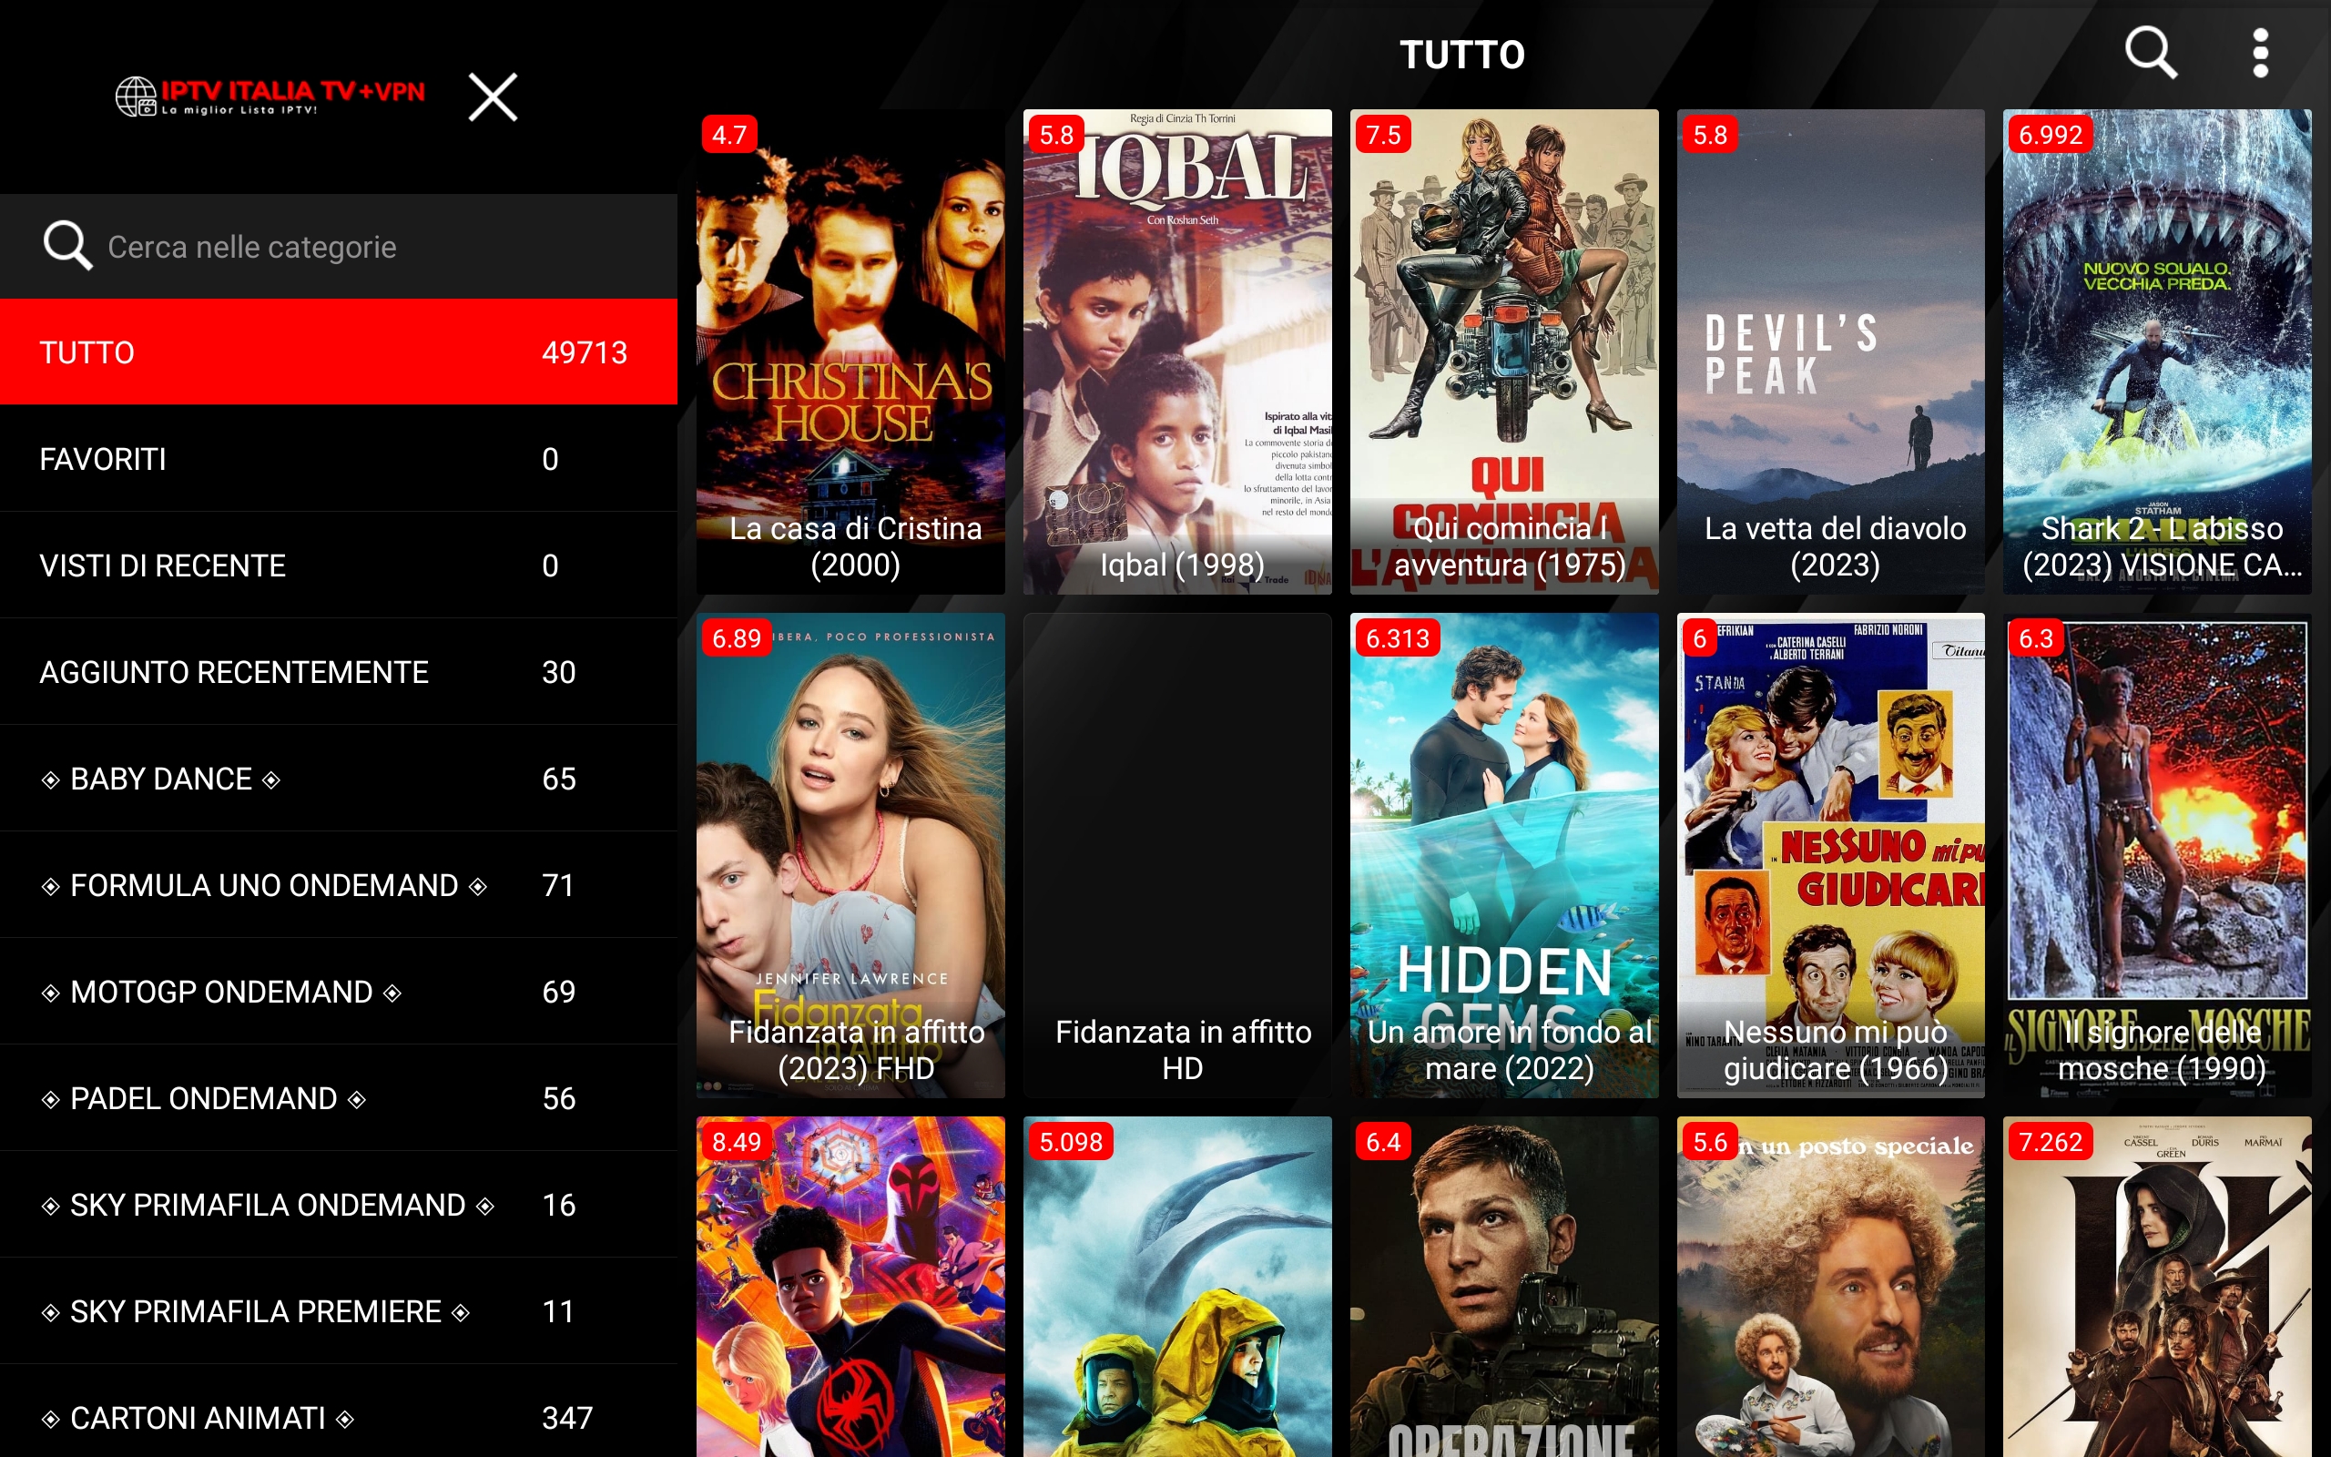This screenshot has width=2331, height=1457.
Task: Click the 7.5 rating badge on Qui comincia
Action: click(1383, 135)
